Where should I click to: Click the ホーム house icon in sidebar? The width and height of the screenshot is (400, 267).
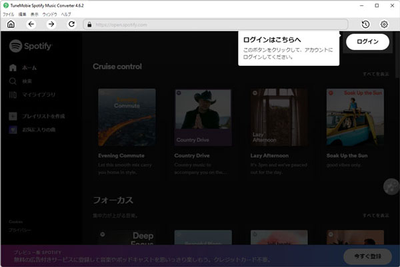pos(13,67)
